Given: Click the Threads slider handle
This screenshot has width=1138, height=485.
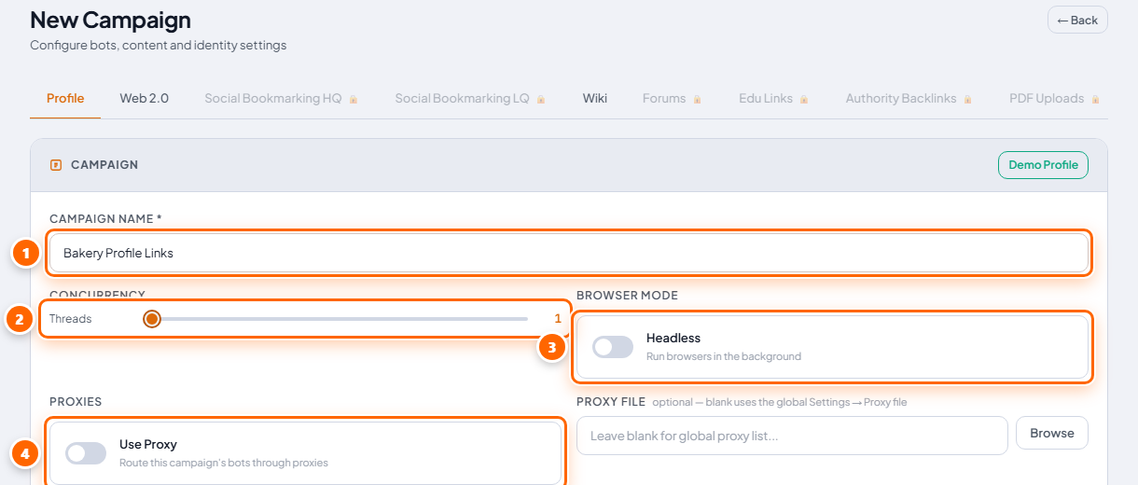Looking at the screenshot, I should point(152,319).
